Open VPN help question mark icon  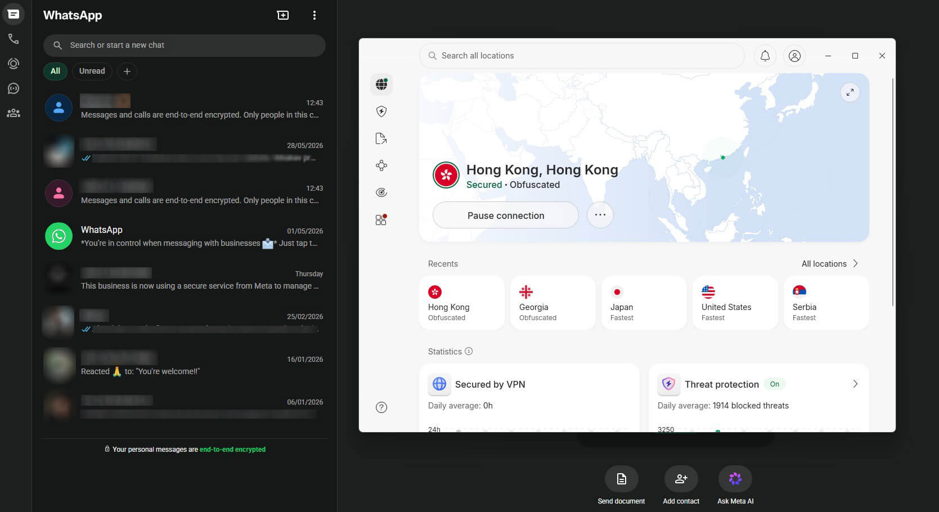coord(381,407)
